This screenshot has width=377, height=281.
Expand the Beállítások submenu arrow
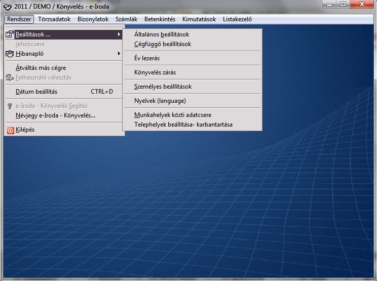pyautogui.click(x=119, y=34)
